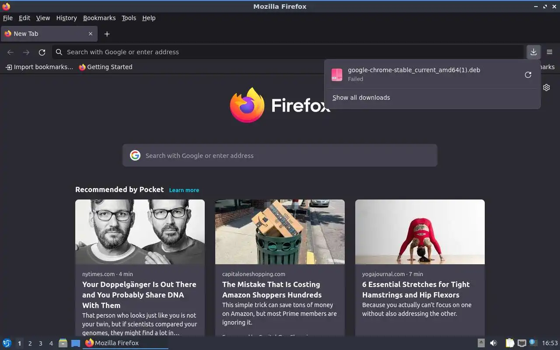
Task: Open the View menu
Action: 43,18
